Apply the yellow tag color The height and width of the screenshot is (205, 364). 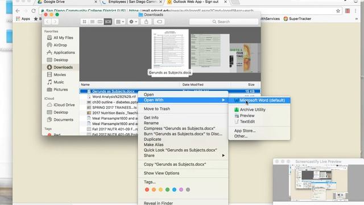point(160,190)
